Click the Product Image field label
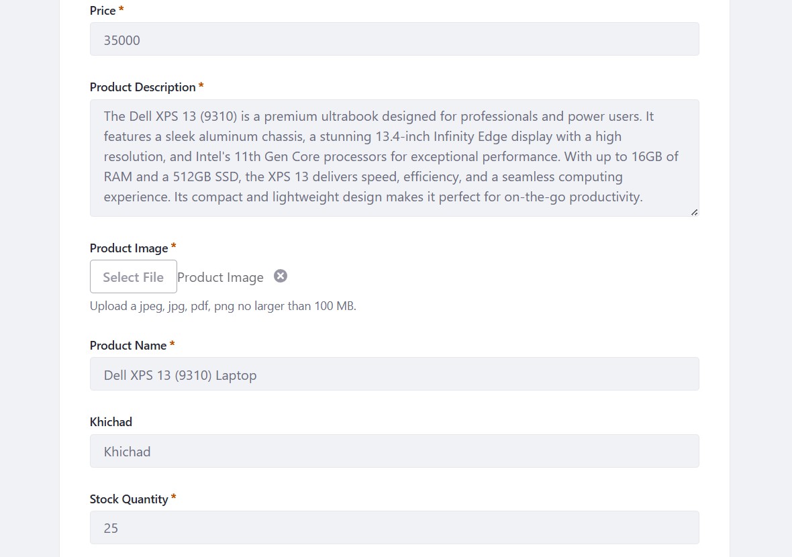This screenshot has width=792, height=557. pyautogui.click(x=129, y=248)
